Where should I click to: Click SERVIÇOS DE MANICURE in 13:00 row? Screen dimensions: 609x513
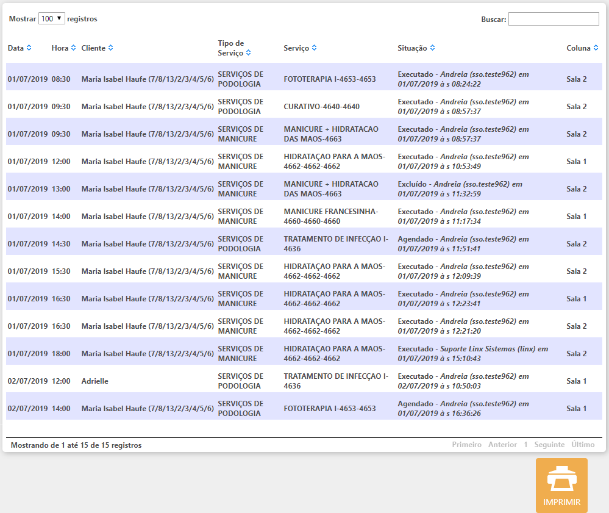tap(240, 189)
